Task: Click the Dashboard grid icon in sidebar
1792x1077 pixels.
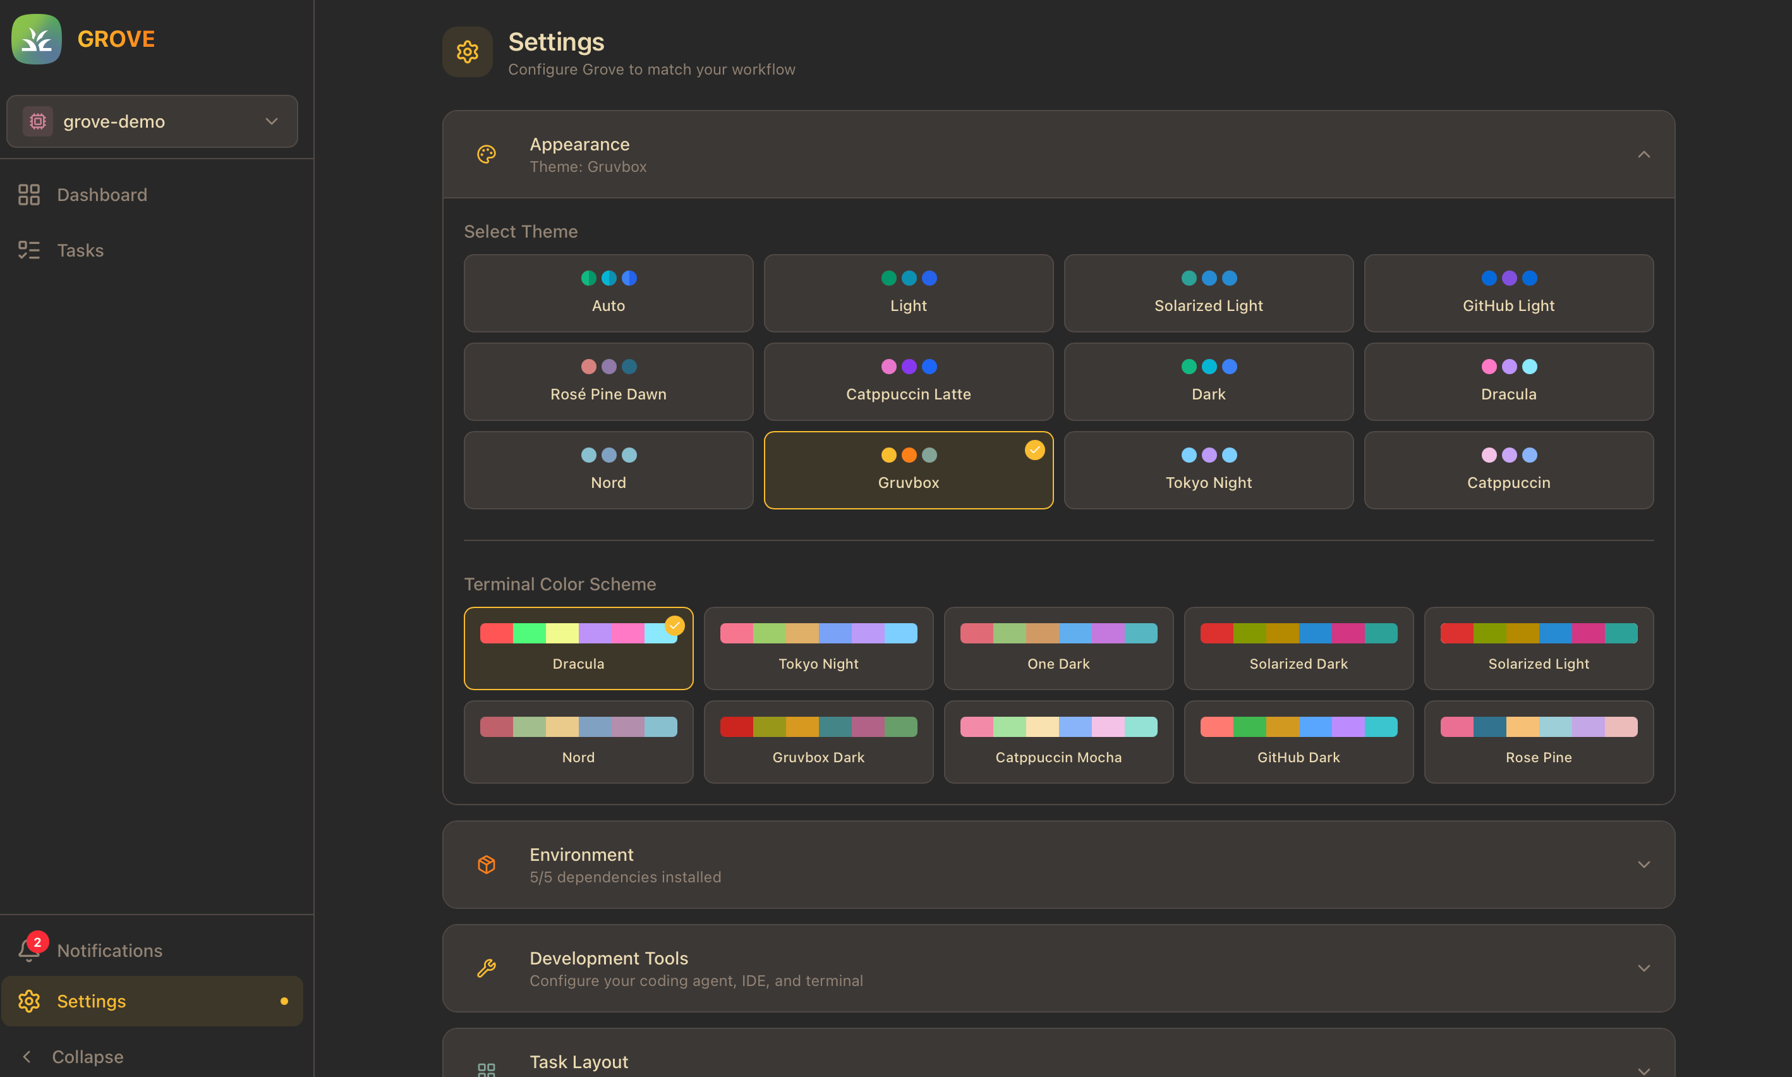Action: tap(29, 195)
